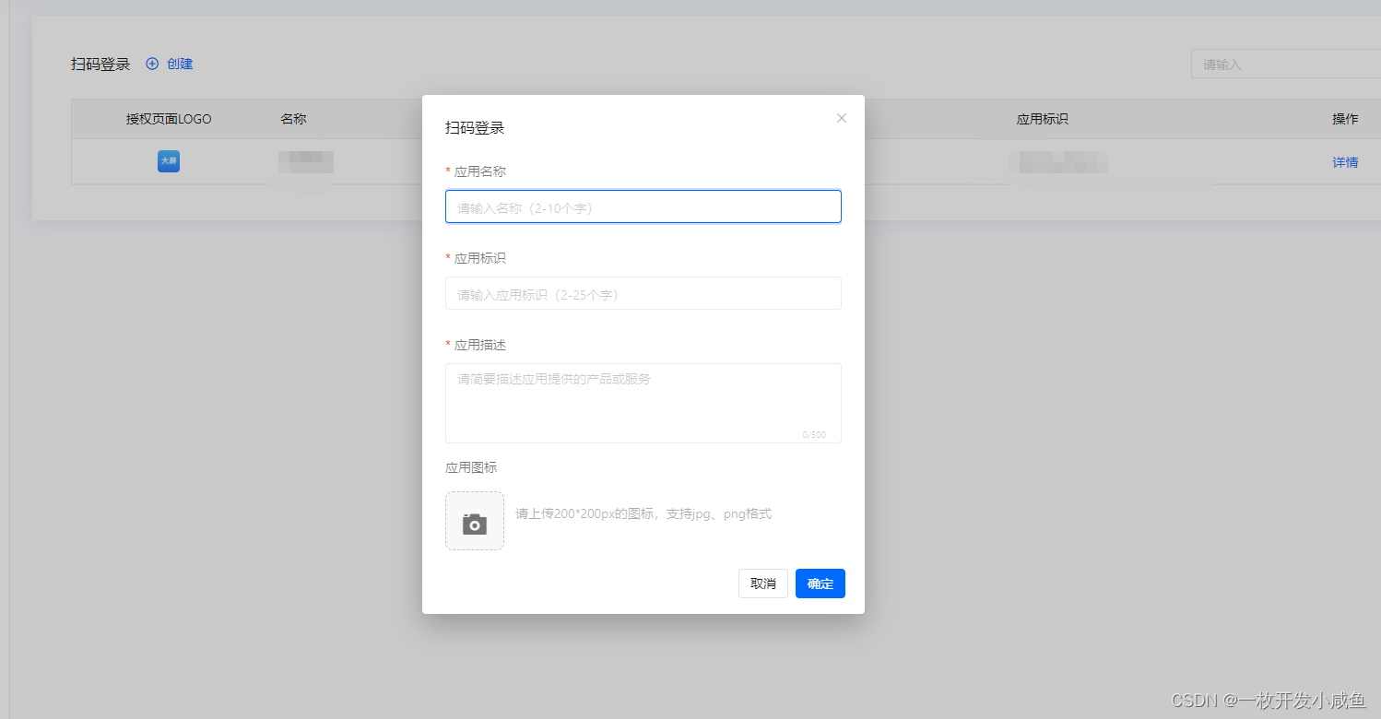
Task: Close the 扫码登录 dialog with the X icon
Action: pos(841,118)
